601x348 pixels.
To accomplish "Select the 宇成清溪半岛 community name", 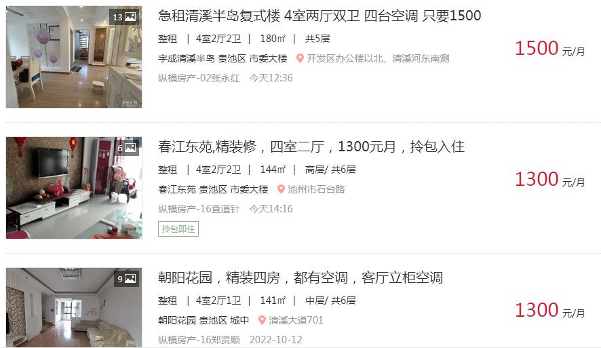I will click(187, 58).
